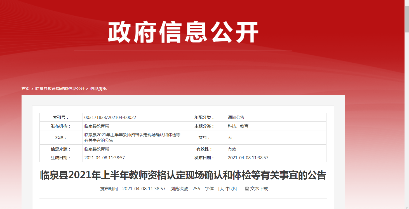Set font size to 大
Screen dimensions: 409x209
tap(222, 189)
